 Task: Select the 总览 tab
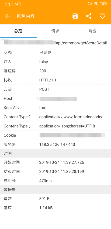(18, 31)
